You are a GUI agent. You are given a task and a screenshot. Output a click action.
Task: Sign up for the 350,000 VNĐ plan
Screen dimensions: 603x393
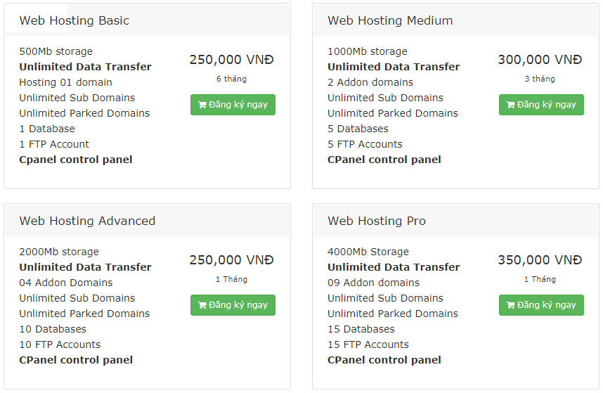coord(541,305)
